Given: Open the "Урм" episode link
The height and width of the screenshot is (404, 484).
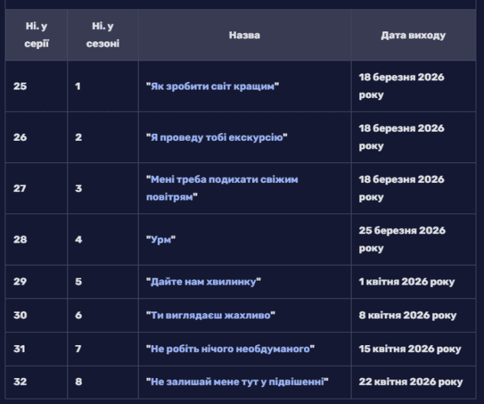Looking at the screenshot, I should (161, 239).
